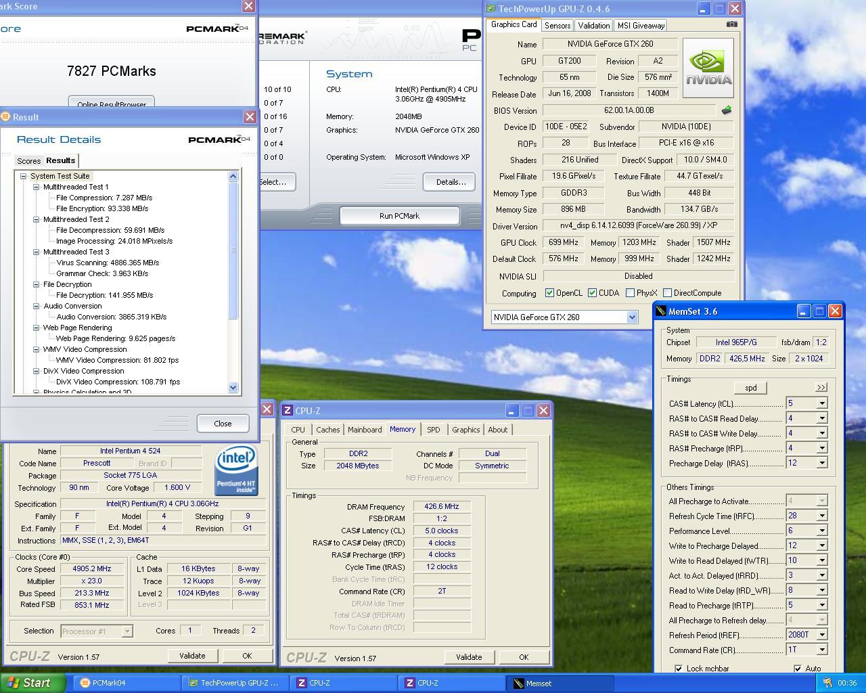Click the spd button in MemSet

751,388
